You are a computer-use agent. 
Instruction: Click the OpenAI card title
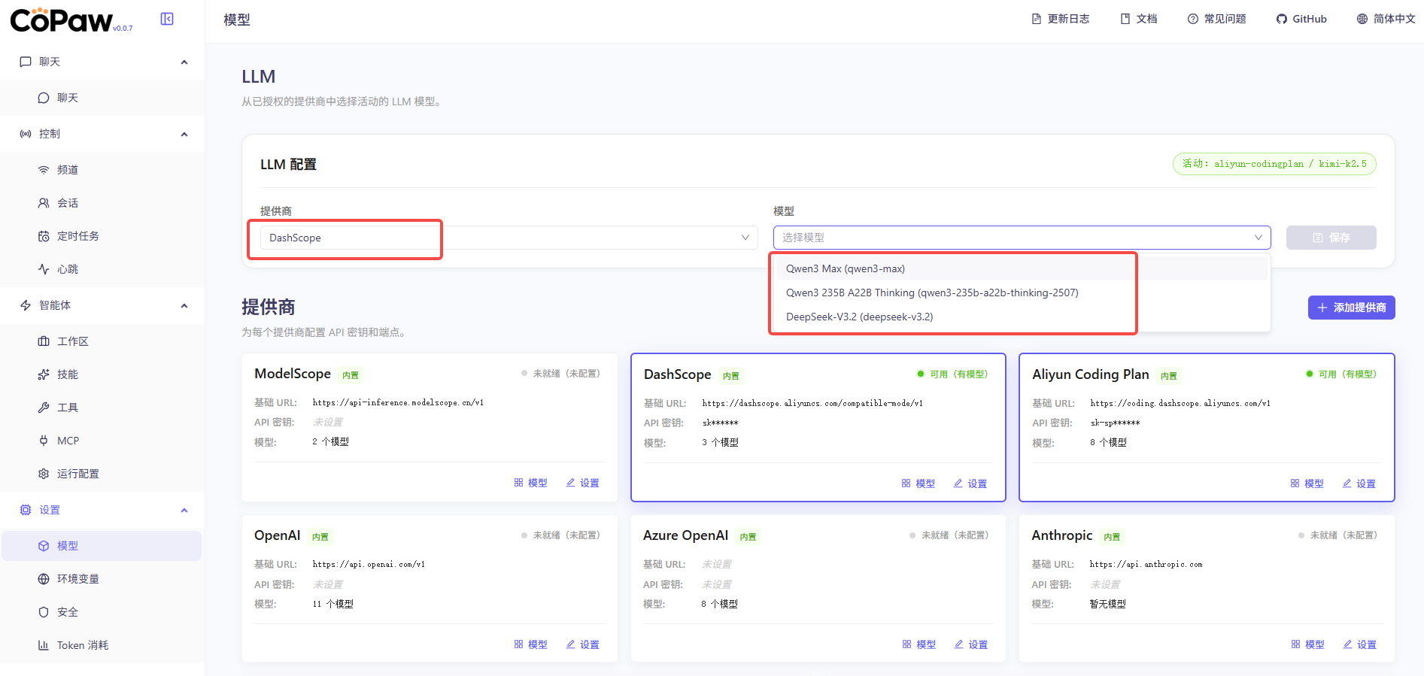pos(277,535)
